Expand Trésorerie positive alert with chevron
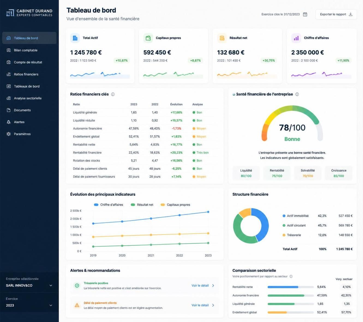Image resolution: width=363 pixels, height=322 pixels. pos(213,285)
